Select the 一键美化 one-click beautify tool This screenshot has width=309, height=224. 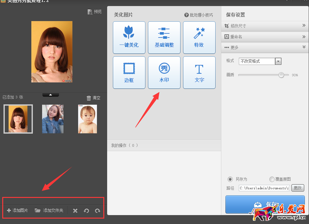pos(129,37)
